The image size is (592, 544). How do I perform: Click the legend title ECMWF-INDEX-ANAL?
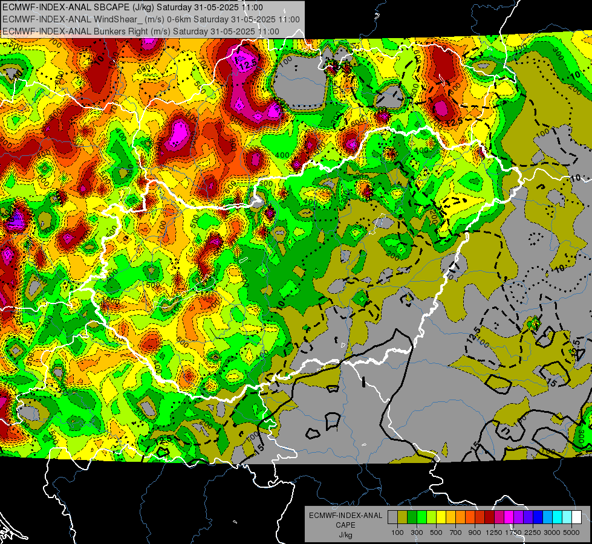[x=346, y=516]
